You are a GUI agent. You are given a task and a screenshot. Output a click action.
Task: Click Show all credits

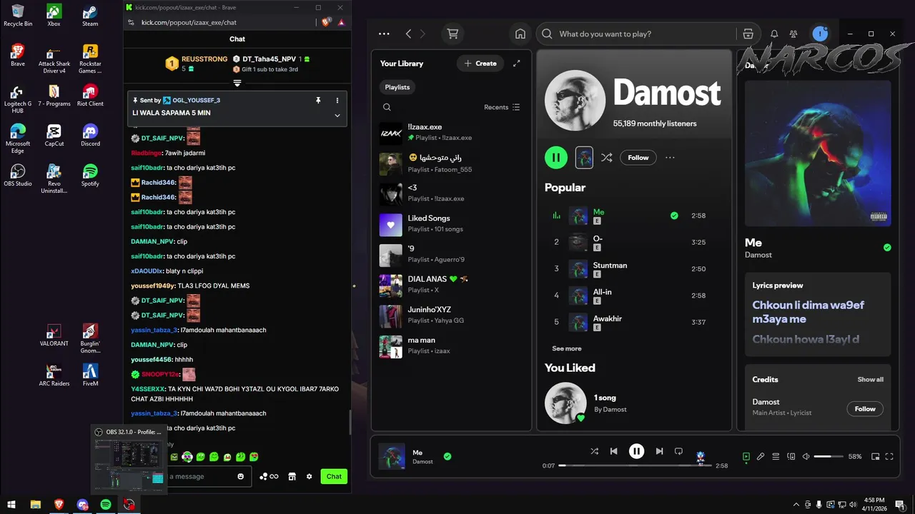(870, 380)
